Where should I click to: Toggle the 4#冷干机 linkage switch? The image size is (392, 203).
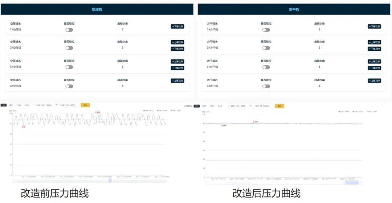[x=266, y=86]
